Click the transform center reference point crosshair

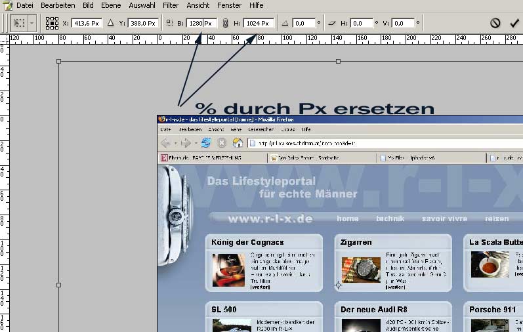(x=338, y=285)
